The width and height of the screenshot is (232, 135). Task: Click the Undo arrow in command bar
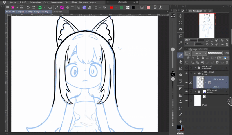(x=28, y=7)
